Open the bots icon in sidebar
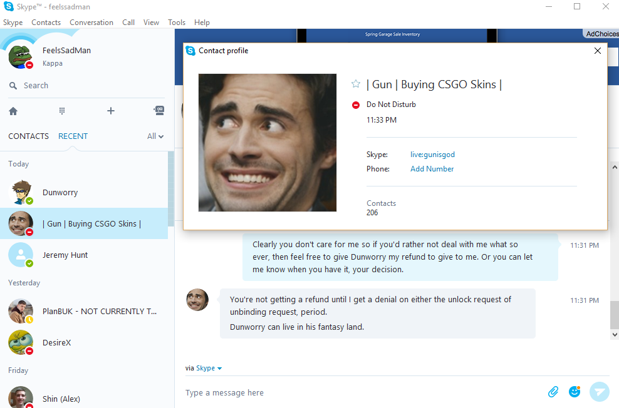 pos(159,110)
